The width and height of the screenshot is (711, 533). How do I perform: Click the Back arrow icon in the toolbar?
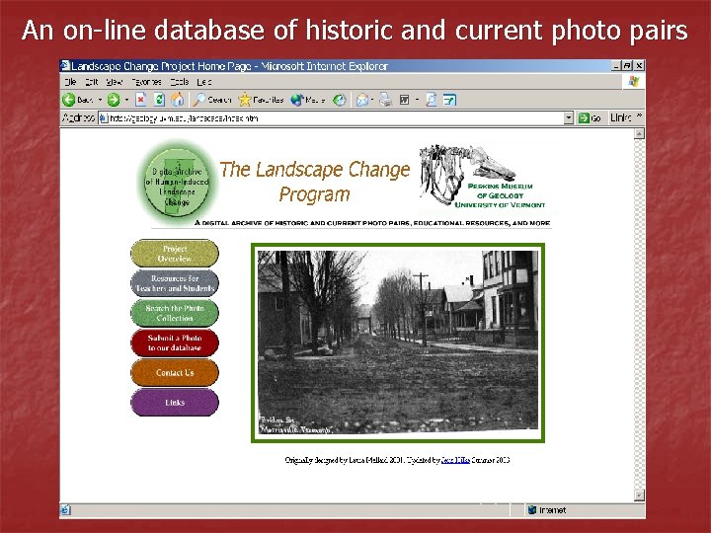click(68, 100)
